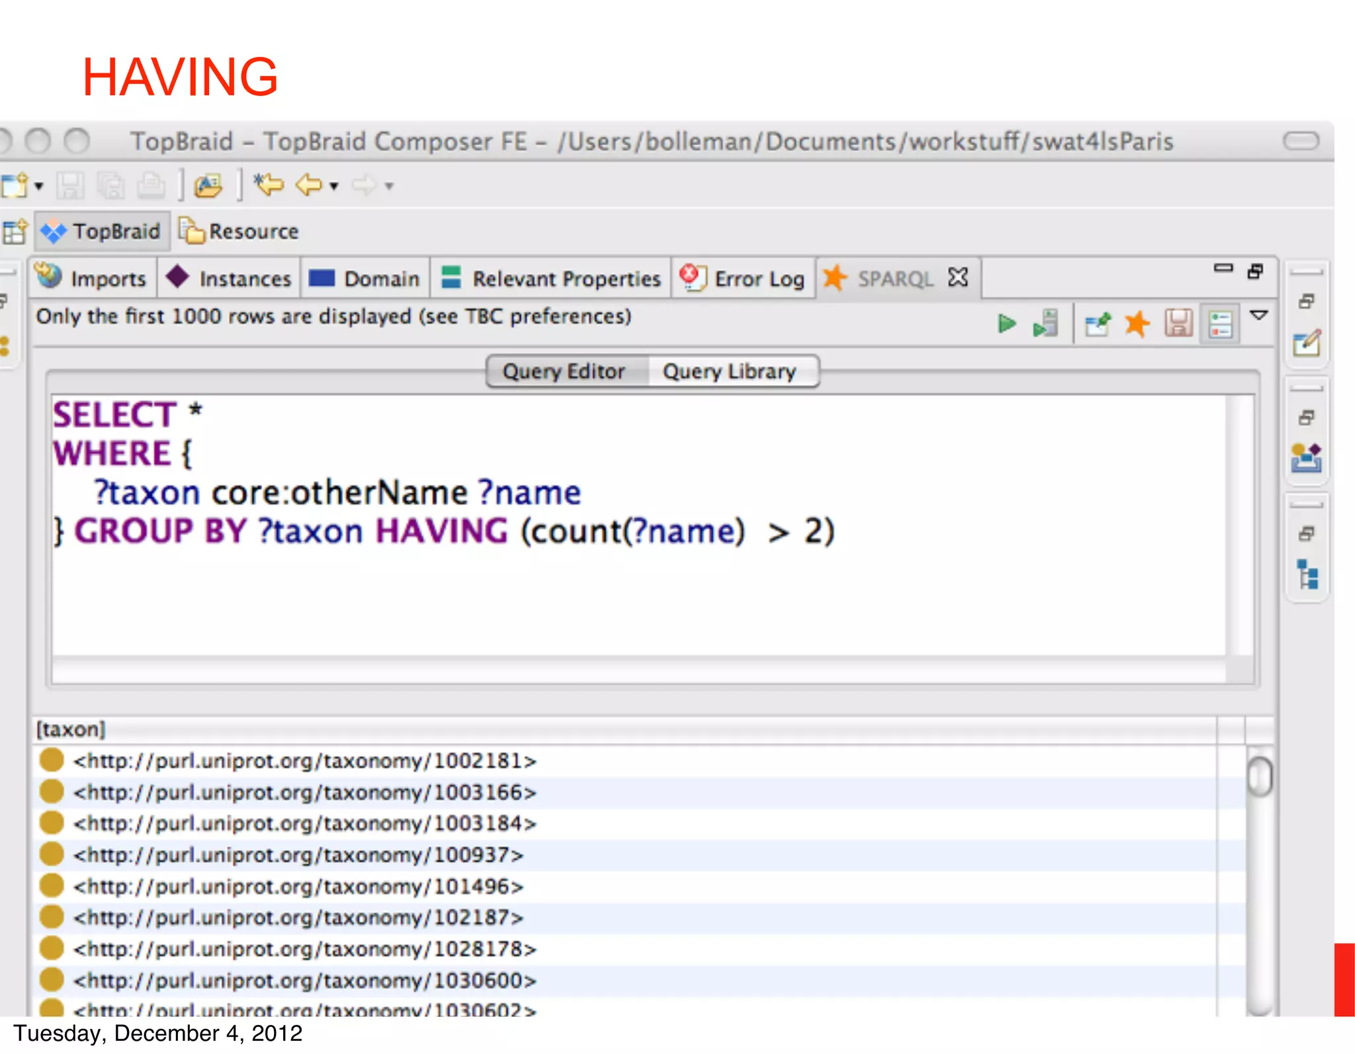Click the results list scrollbar thumb
Screen dimensions: 1355x1054
tap(1260, 777)
